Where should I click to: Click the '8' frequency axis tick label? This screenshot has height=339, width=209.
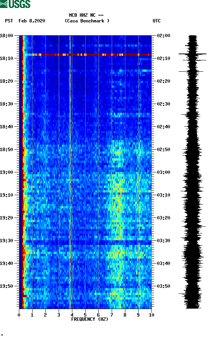coord(125,315)
